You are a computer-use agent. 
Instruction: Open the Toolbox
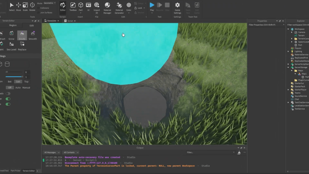tap(73, 7)
